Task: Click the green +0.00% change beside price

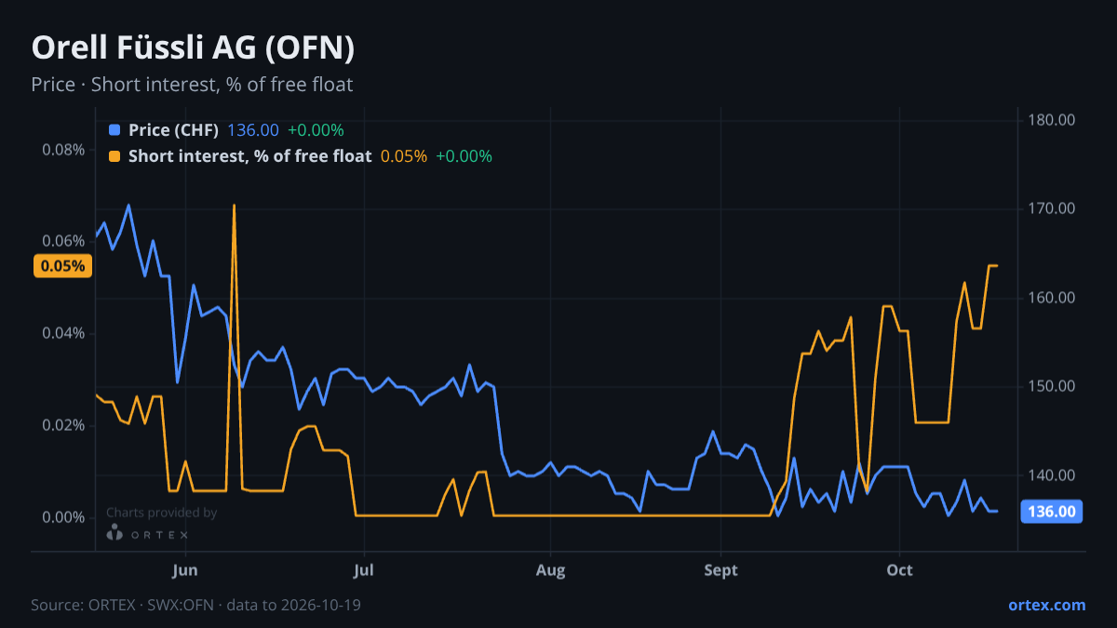Action: [x=316, y=130]
